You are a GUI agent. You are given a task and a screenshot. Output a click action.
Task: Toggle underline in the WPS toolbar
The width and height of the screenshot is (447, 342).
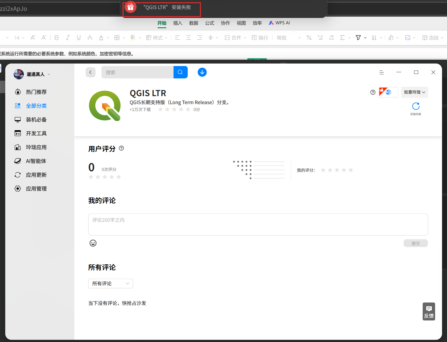(x=79, y=38)
